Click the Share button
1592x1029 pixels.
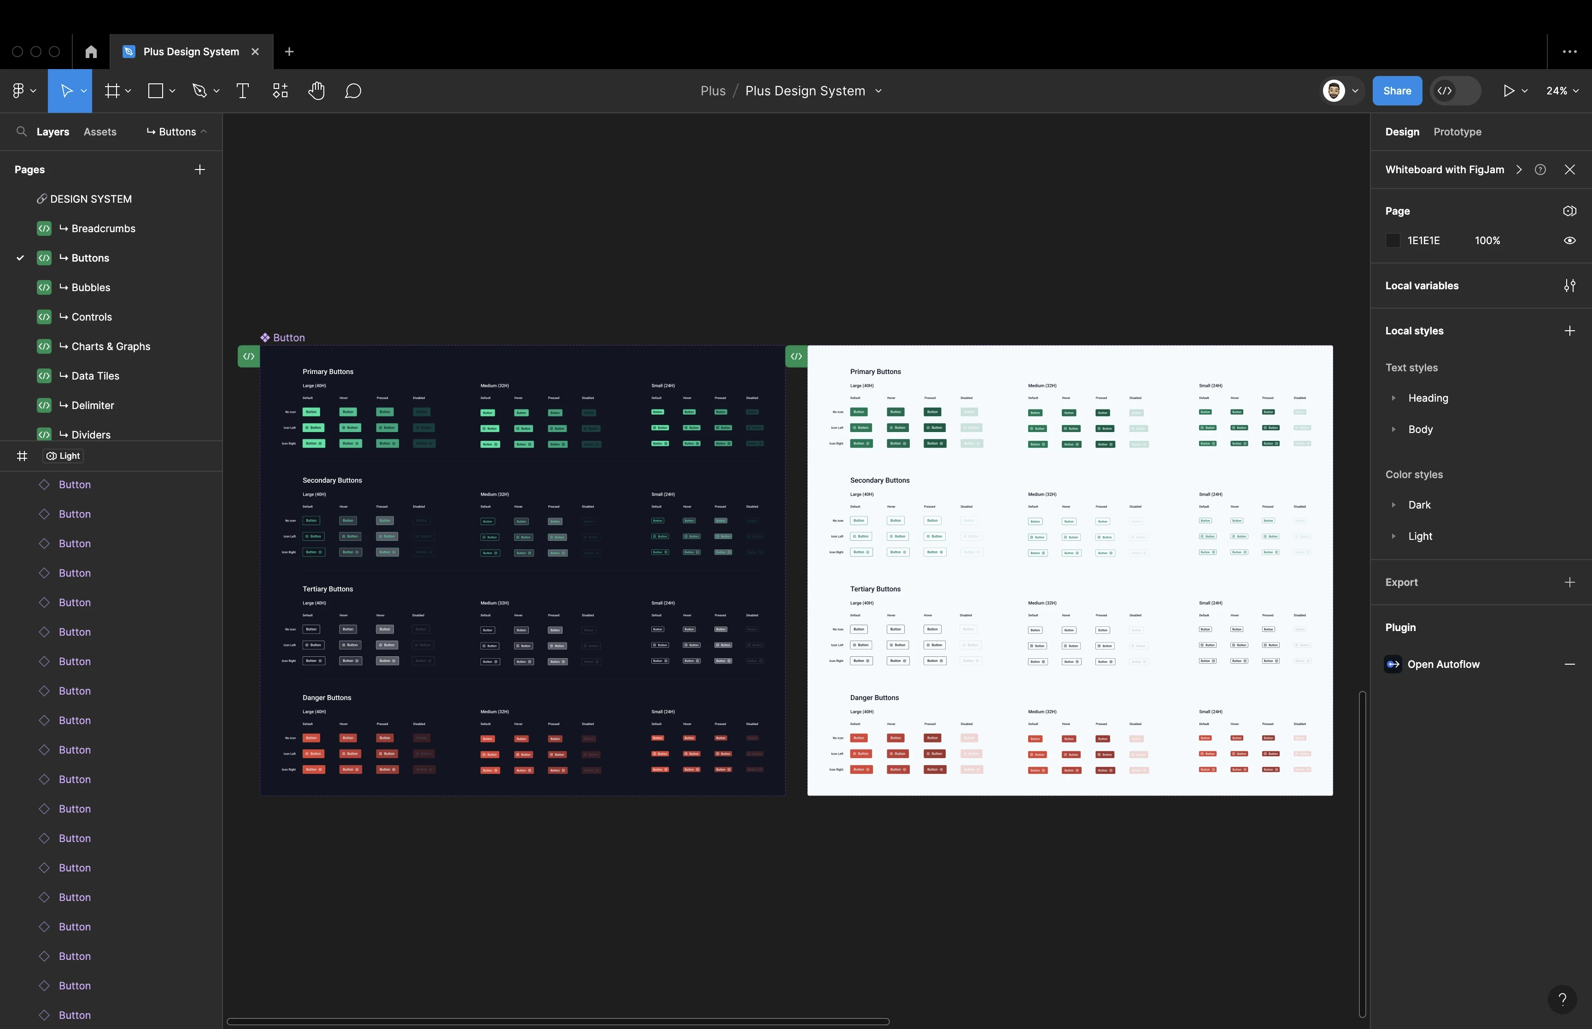point(1397,91)
